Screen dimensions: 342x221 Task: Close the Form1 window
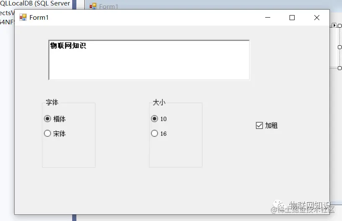(x=317, y=18)
